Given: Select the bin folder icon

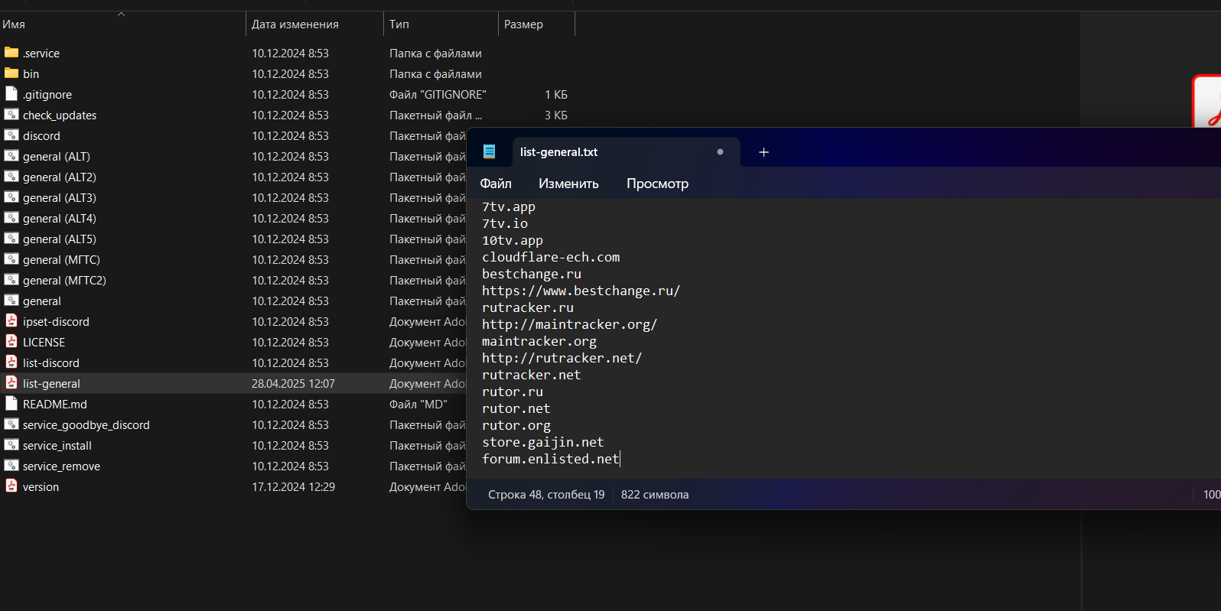Looking at the screenshot, I should point(11,73).
